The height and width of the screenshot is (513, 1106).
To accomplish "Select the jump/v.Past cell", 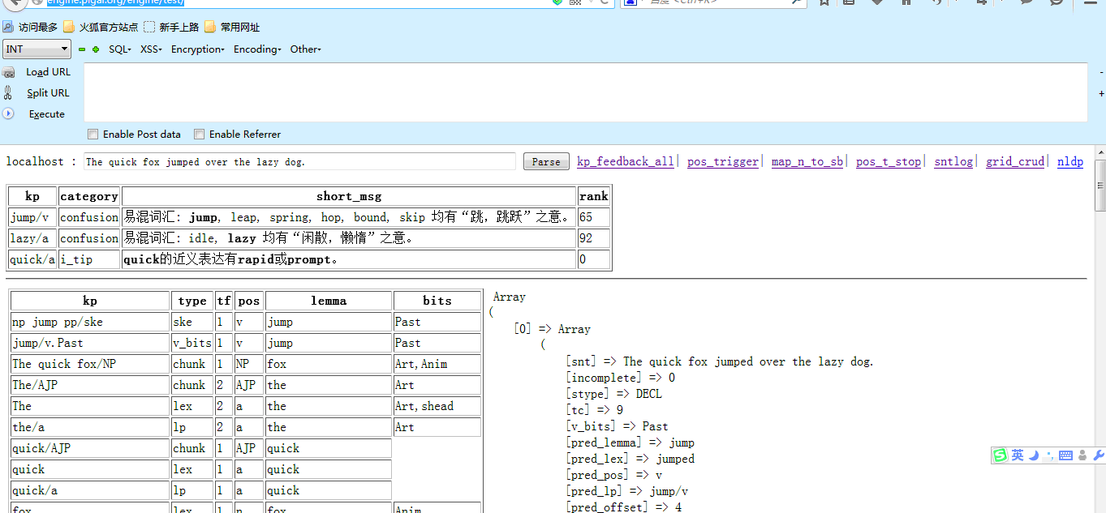I will (90, 343).
